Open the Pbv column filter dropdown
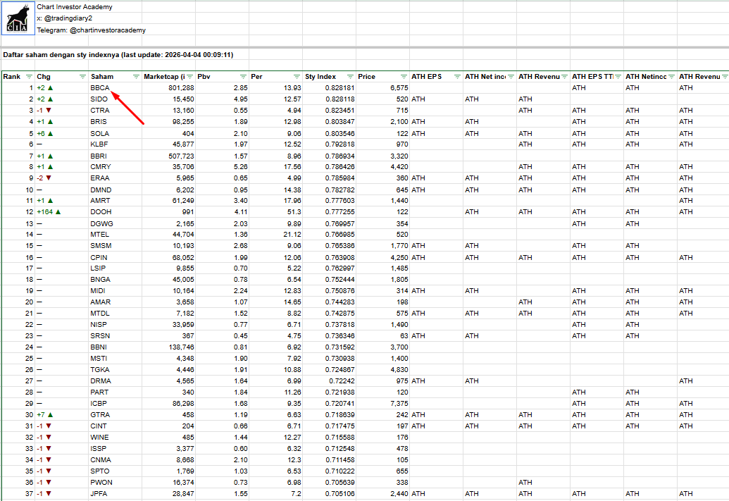The width and height of the screenshot is (729, 501). (x=243, y=77)
